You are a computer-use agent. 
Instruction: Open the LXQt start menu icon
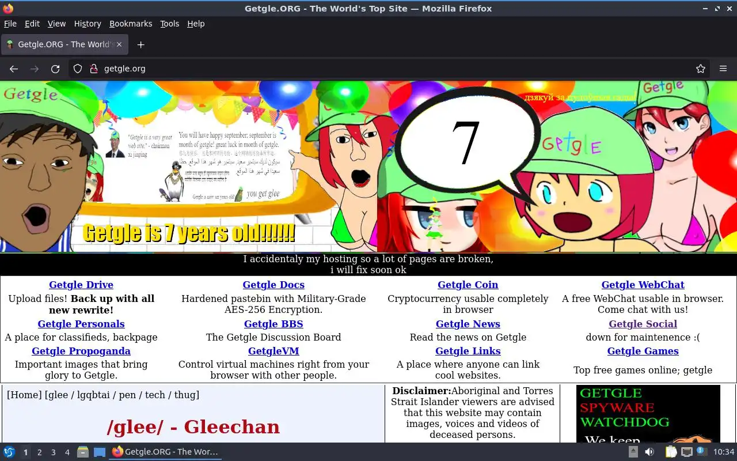(9, 452)
